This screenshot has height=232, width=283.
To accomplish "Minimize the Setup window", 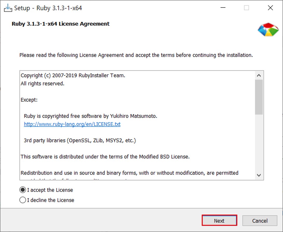I will (223, 8).
